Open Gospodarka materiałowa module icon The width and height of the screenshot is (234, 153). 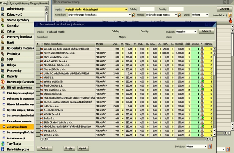coord(3,48)
